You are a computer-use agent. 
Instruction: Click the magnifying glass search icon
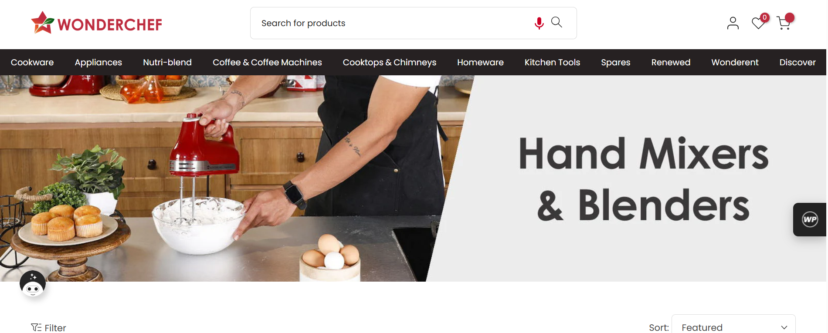(x=557, y=22)
